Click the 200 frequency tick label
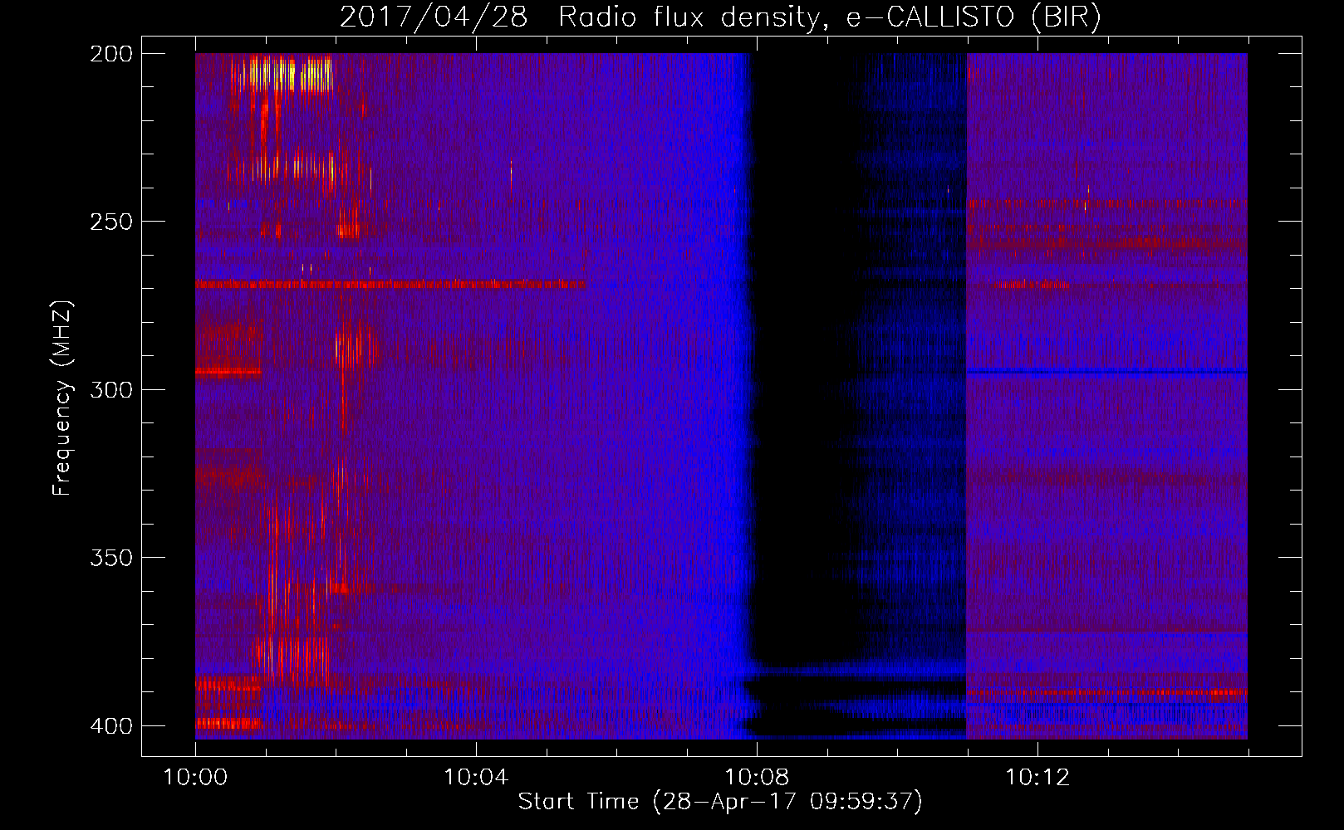1344x830 pixels. pos(111,54)
